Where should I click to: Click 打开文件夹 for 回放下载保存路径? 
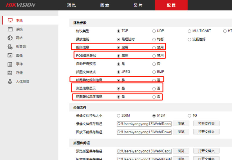(x=206, y=132)
